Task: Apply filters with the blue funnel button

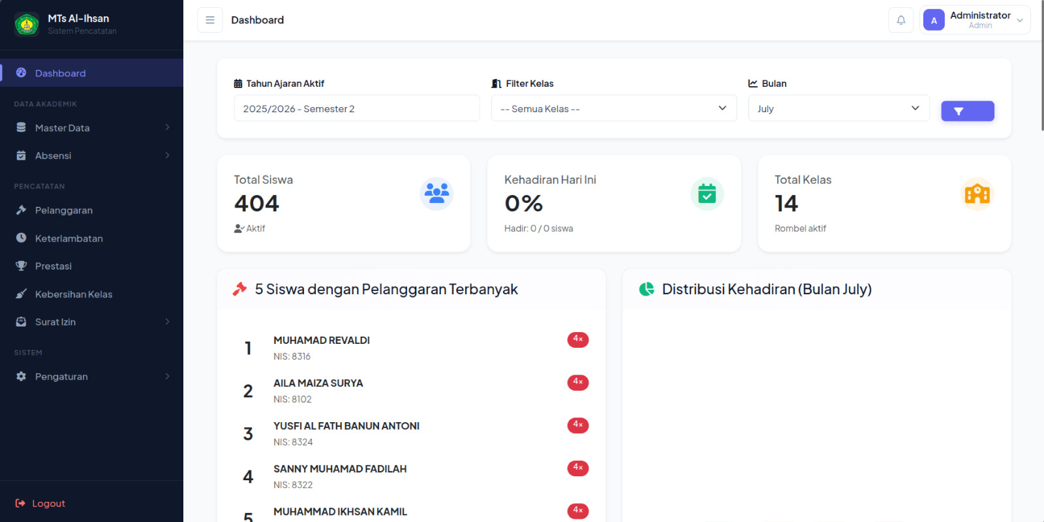Action: click(968, 111)
